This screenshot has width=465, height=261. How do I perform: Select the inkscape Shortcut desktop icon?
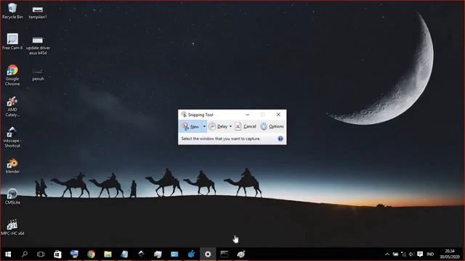point(12,137)
